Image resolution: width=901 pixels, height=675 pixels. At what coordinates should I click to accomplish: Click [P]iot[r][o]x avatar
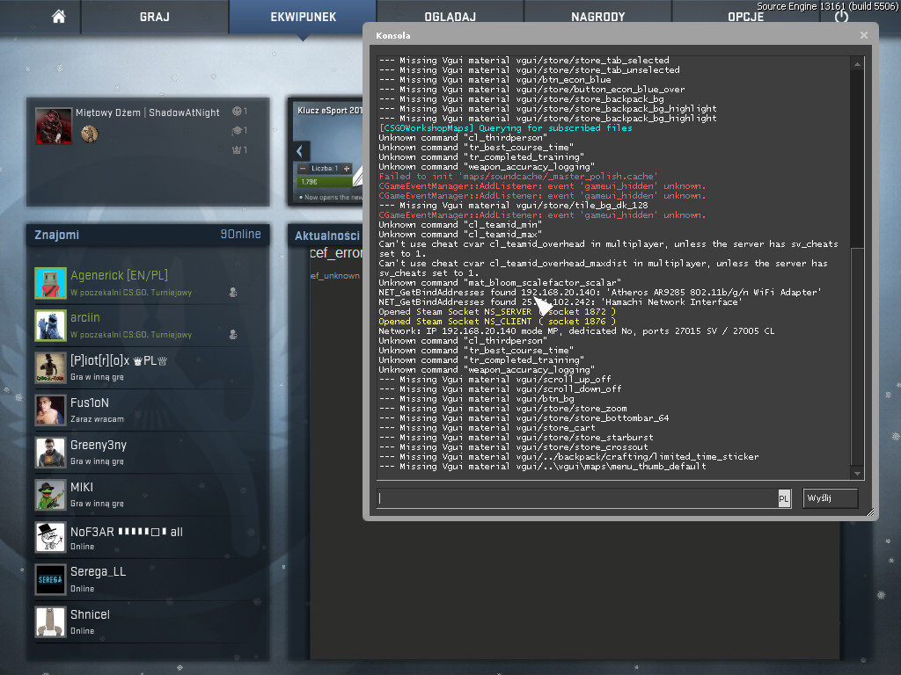(x=50, y=367)
